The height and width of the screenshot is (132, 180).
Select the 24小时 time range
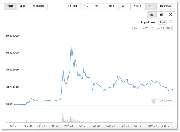[72, 6]
